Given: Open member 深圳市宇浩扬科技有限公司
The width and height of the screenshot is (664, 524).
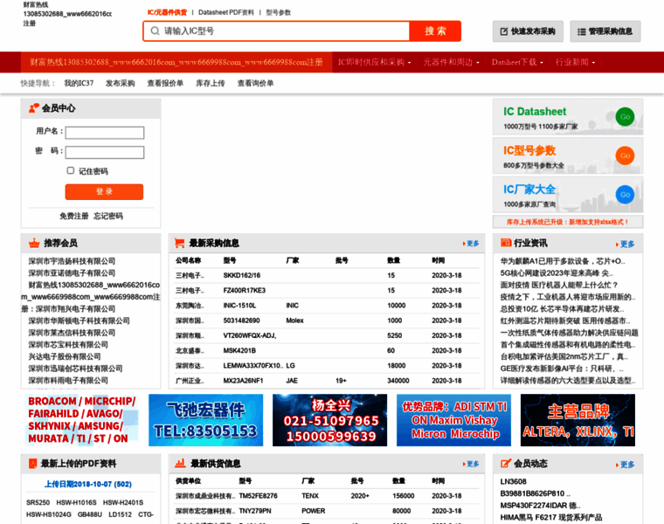Looking at the screenshot, I should point(72,261).
